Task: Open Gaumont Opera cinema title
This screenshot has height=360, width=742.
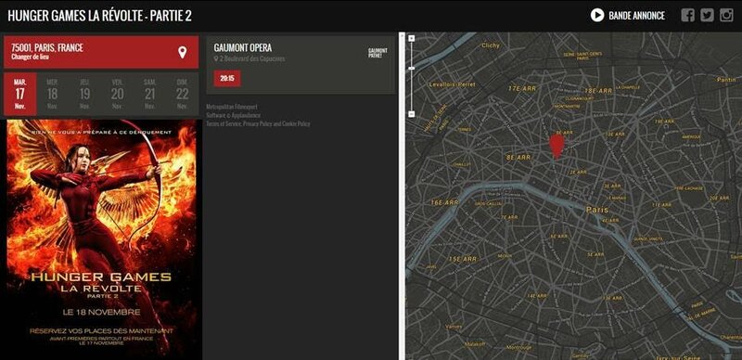Action: pyautogui.click(x=243, y=48)
